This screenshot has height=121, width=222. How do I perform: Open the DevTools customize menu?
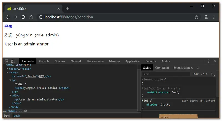(x=208, y=61)
